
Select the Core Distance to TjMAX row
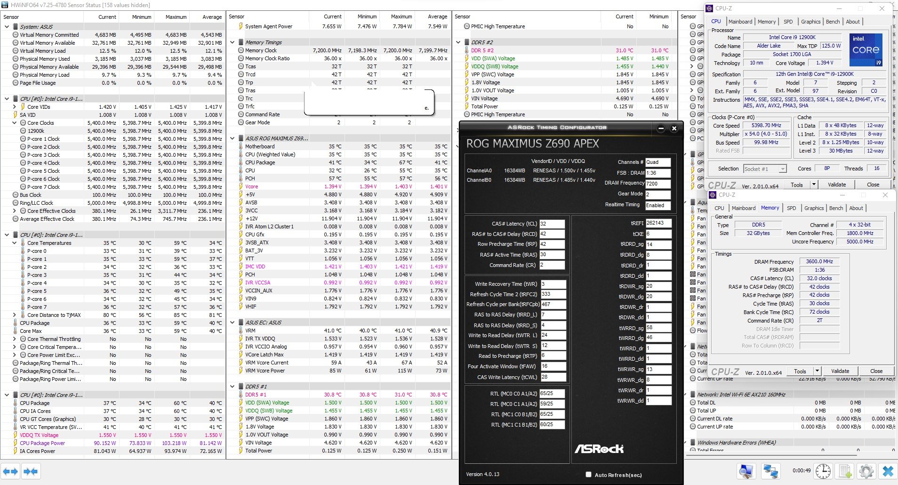113,315
